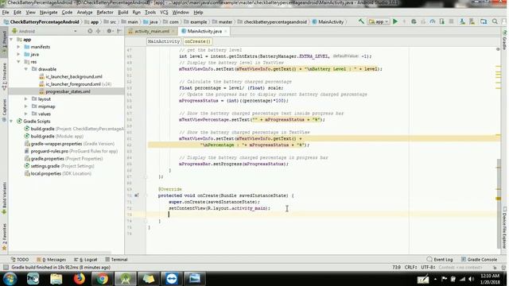Image resolution: width=509 pixels, height=286 pixels.
Task: Open the app run configuration dropdown
Action: tap(379, 21)
